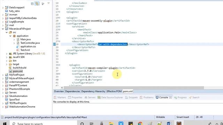The image size is (223, 125).
Task: Fold the plugin element at line 19
Action: click(x=60, y=18)
